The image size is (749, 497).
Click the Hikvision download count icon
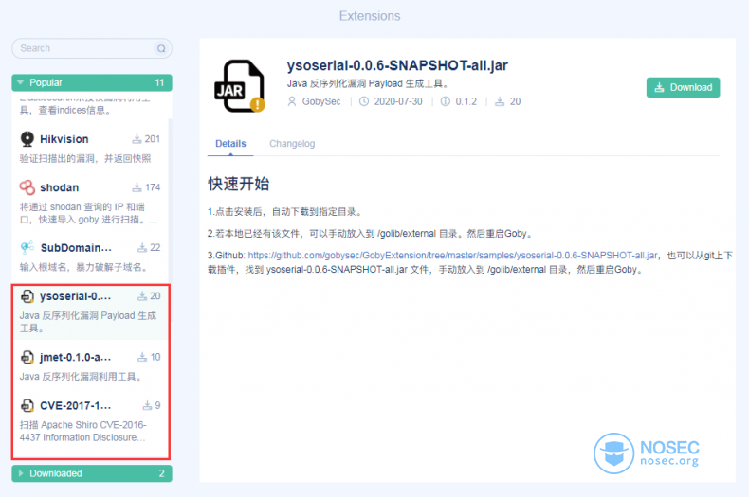pyautogui.click(x=137, y=139)
